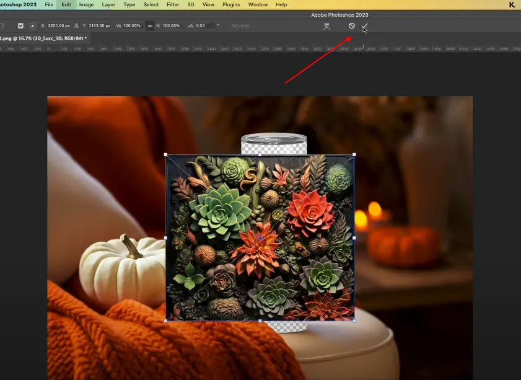Cancel transform with the circle-slash icon

click(351, 26)
